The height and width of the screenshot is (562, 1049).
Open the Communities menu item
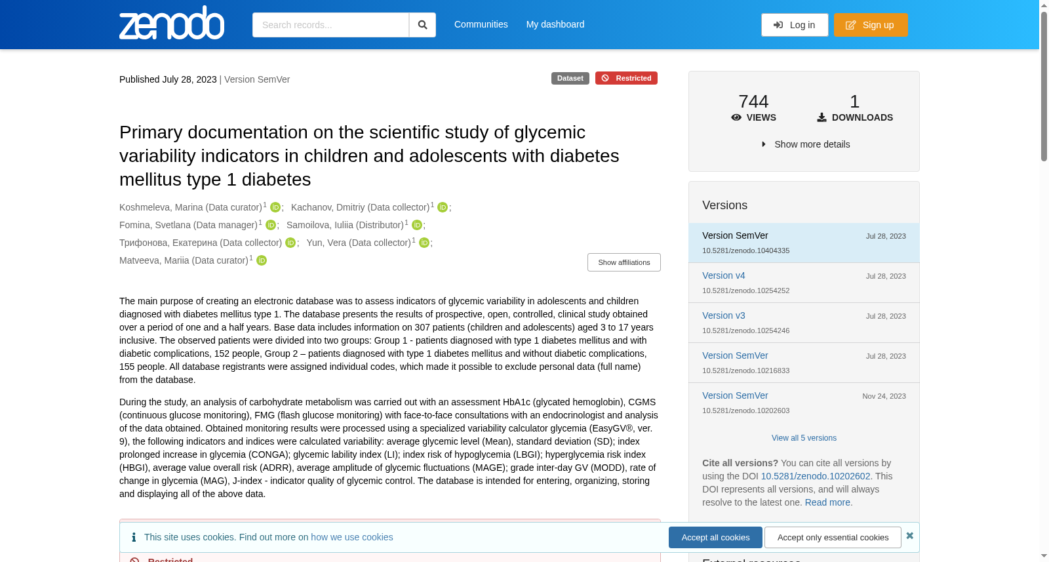[x=481, y=24]
